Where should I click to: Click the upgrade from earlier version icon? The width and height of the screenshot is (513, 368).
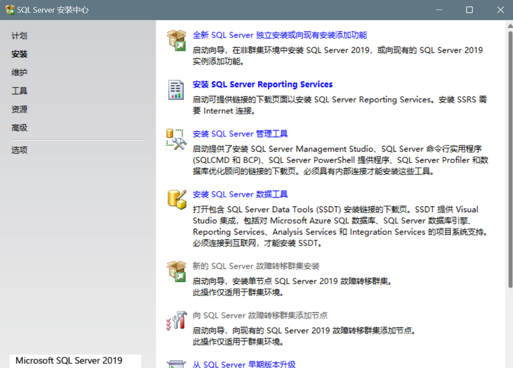[x=177, y=364]
